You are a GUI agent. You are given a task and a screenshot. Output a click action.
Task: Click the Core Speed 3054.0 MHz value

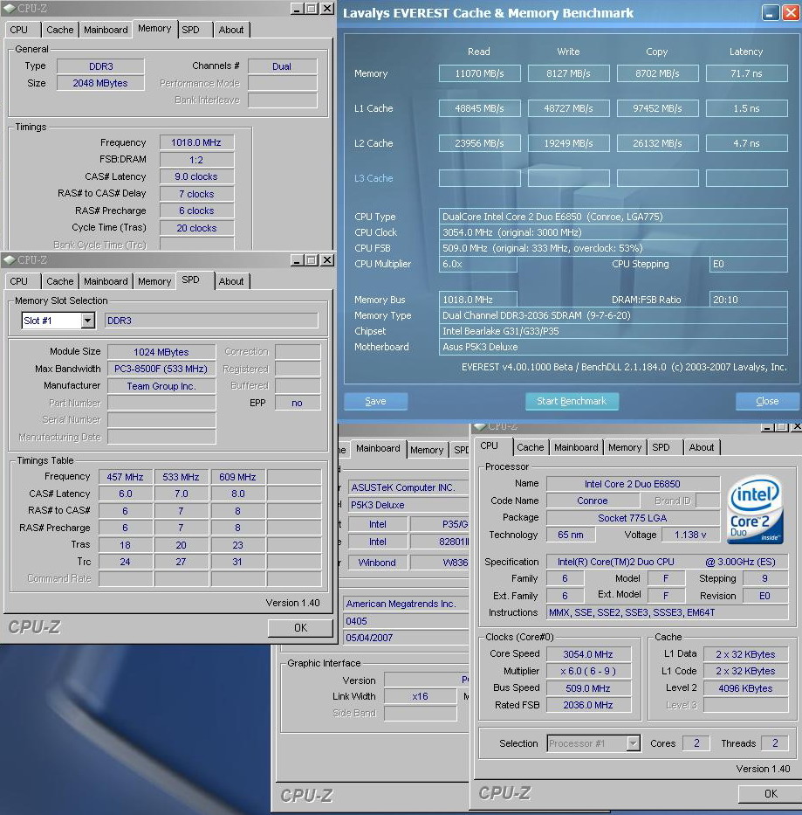coord(588,654)
